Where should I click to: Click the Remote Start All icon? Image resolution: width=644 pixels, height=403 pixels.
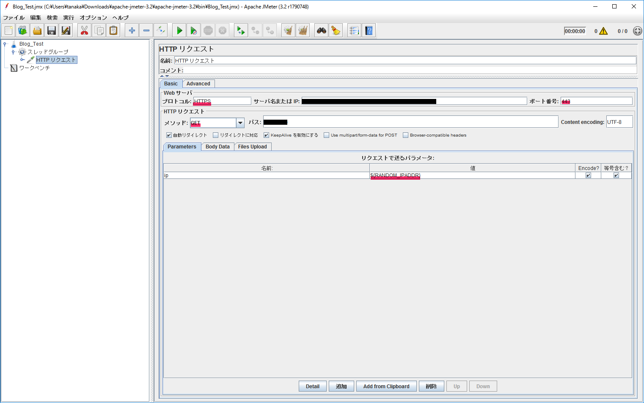coord(241,30)
